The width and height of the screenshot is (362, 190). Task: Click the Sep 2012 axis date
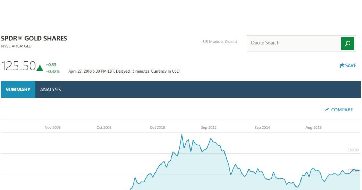(x=209, y=128)
